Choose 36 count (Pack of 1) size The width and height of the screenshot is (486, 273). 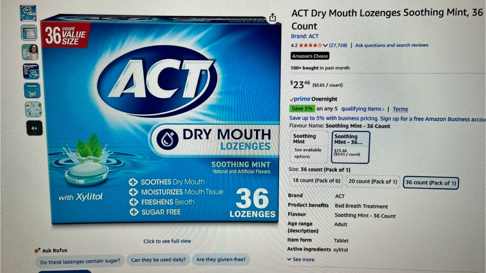[x=431, y=183]
